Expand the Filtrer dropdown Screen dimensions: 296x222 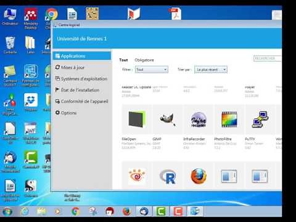pyautogui.click(x=152, y=70)
